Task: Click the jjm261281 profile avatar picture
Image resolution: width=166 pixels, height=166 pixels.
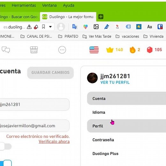Action: click(92, 78)
